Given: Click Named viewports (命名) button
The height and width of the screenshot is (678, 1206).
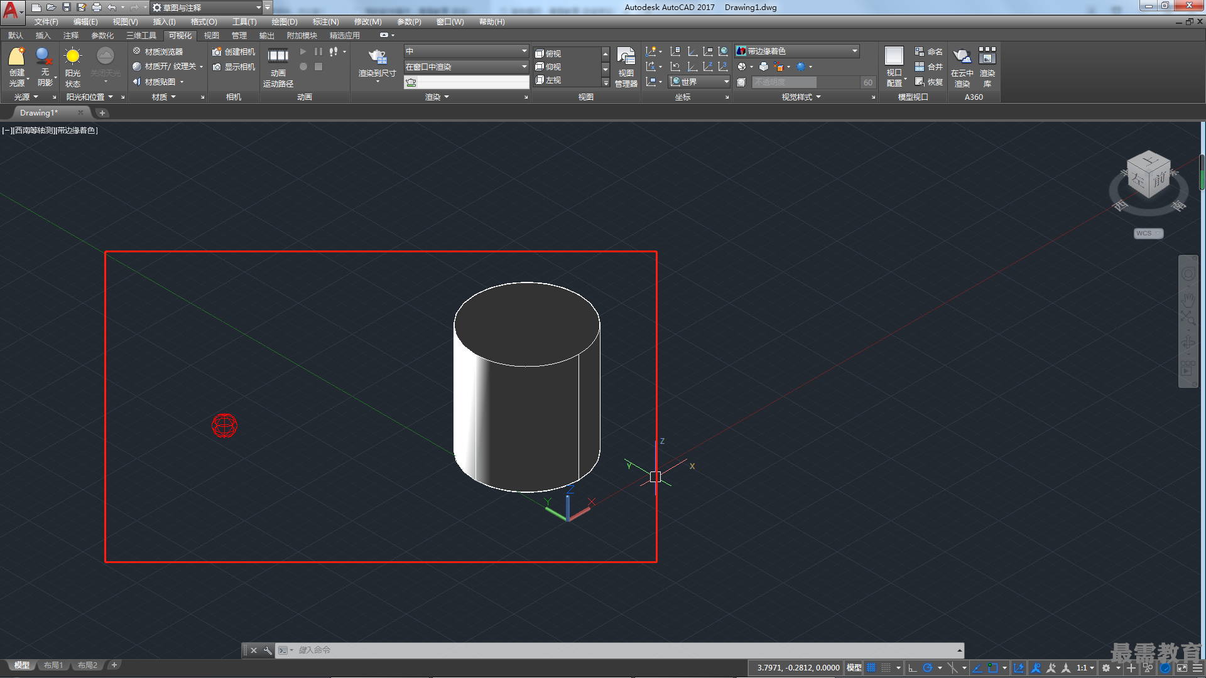Looking at the screenshot, I should [928, 51].
